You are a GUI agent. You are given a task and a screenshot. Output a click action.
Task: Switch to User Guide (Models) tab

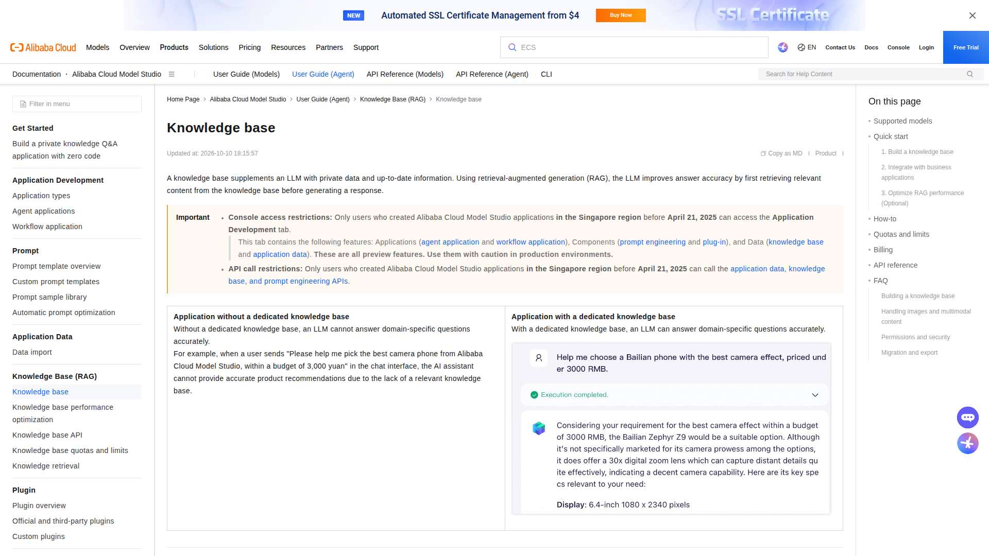(246, 74)
